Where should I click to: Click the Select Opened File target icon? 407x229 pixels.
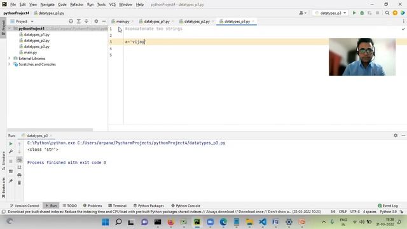point(71,21)
